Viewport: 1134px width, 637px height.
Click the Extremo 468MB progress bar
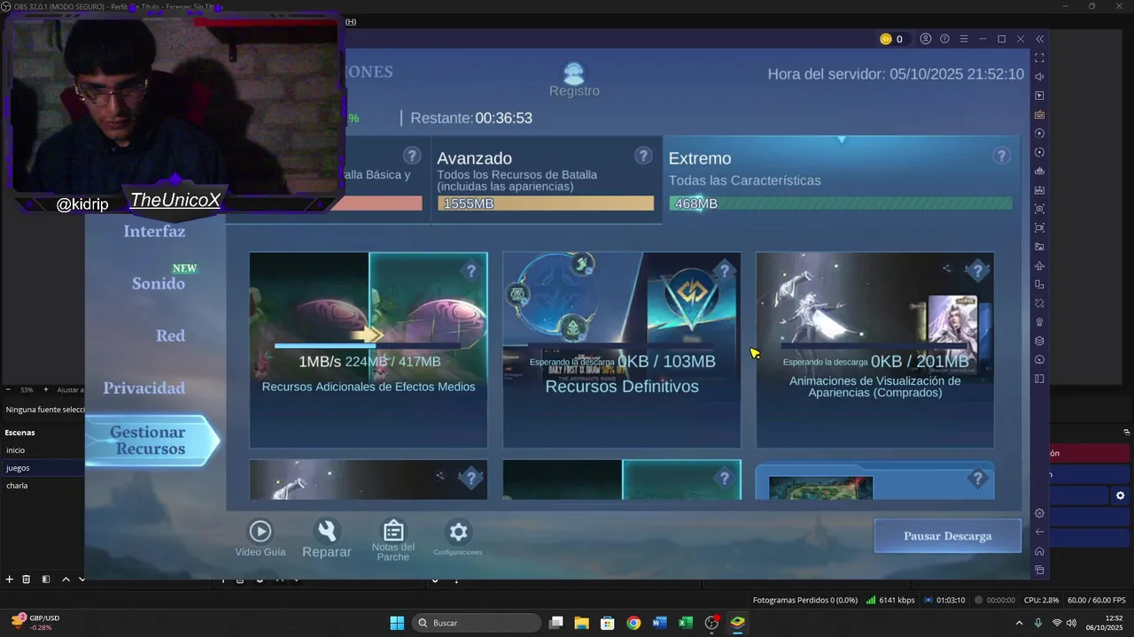coord(840,203)
